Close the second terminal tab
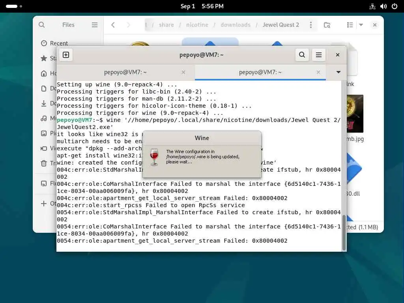 pos(318,73)
